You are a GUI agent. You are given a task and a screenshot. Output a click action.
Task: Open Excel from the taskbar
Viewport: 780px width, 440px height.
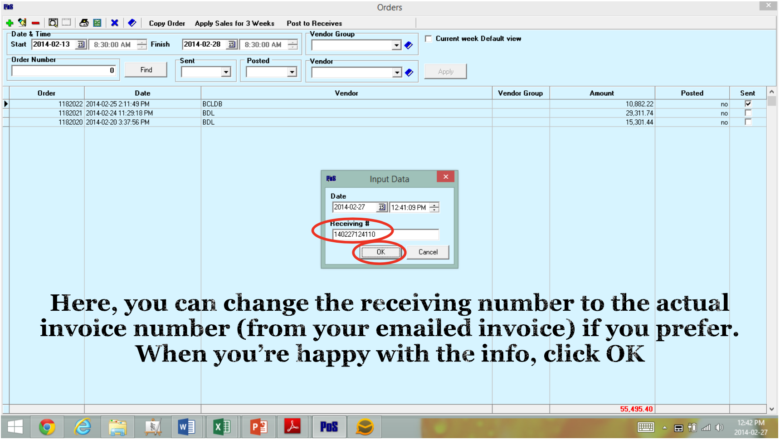(222, 427)
